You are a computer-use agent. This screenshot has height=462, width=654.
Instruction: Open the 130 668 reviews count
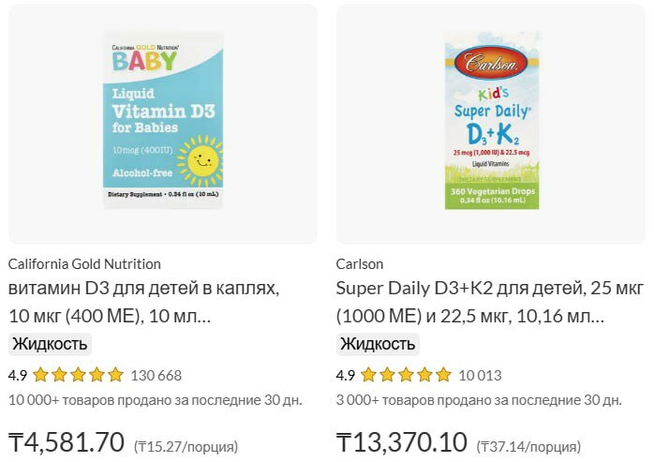pos(156,375)
